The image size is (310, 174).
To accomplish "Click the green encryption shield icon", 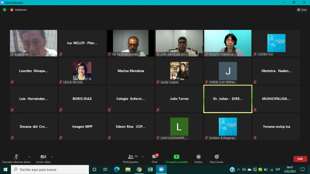I will coord(4,10).
